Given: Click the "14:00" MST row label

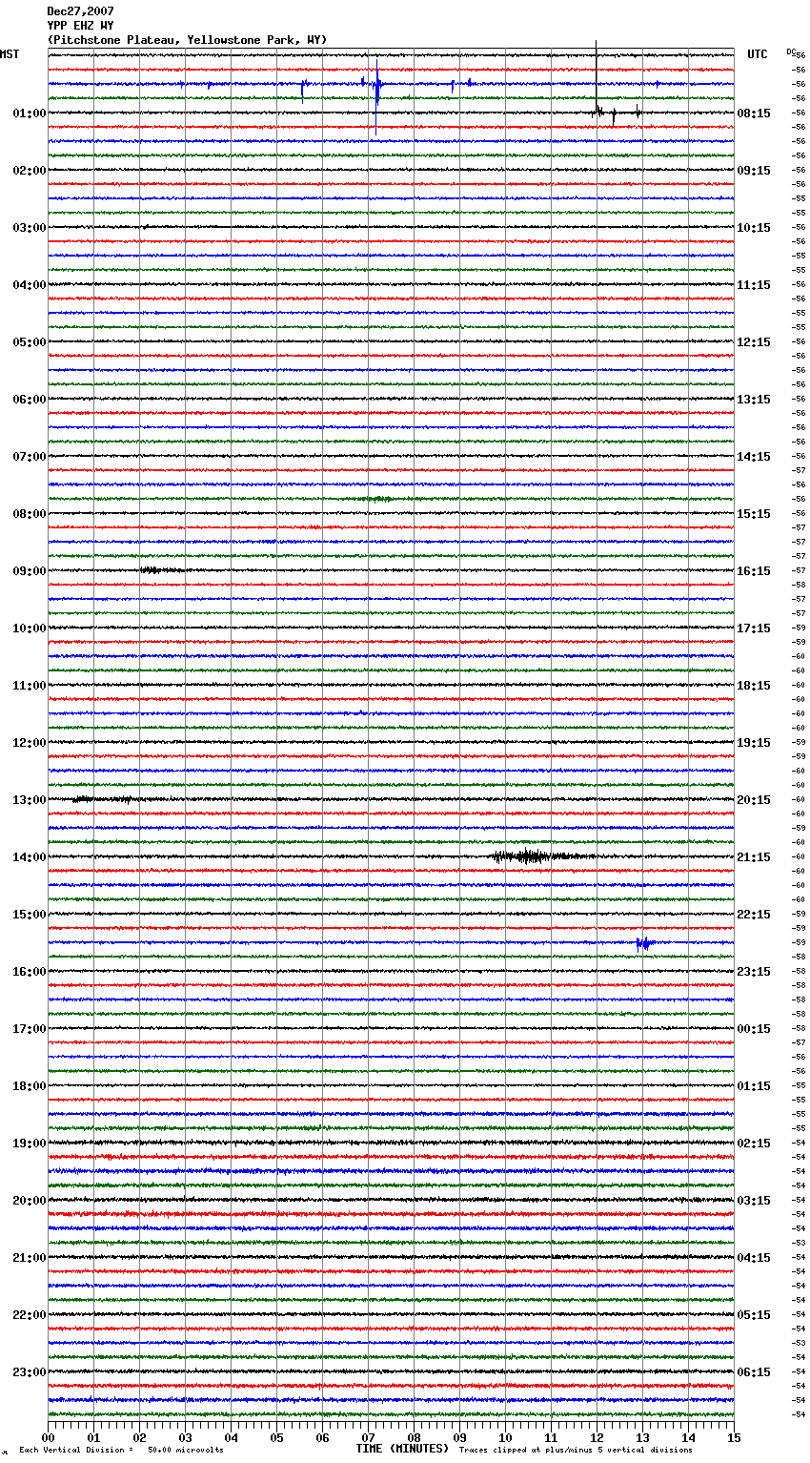Looking at the screenshot, I should pyautogui.click(x=30, y=857).
